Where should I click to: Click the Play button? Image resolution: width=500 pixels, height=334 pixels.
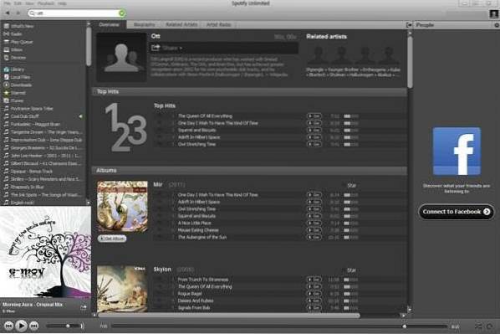click(21, 326)
